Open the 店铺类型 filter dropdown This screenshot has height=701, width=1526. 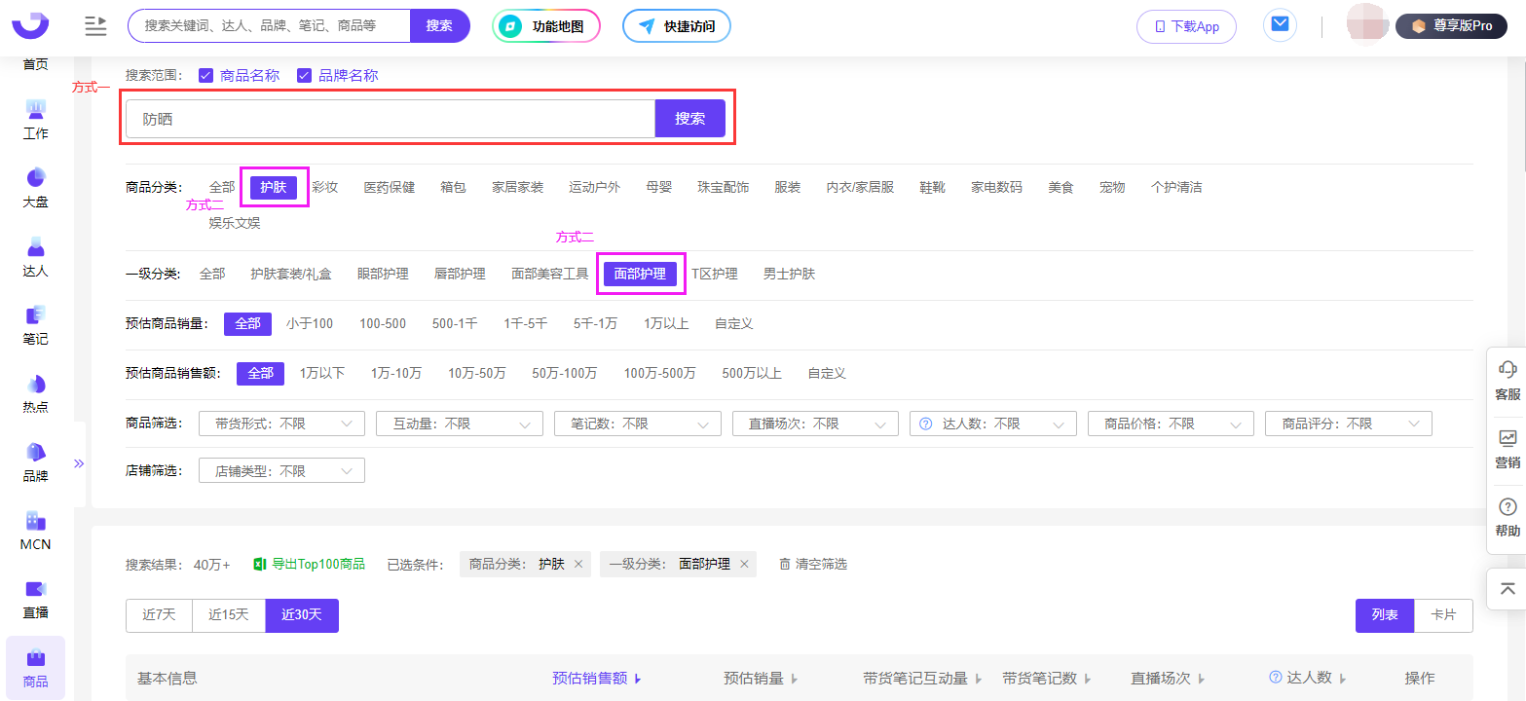pos(280,469)
